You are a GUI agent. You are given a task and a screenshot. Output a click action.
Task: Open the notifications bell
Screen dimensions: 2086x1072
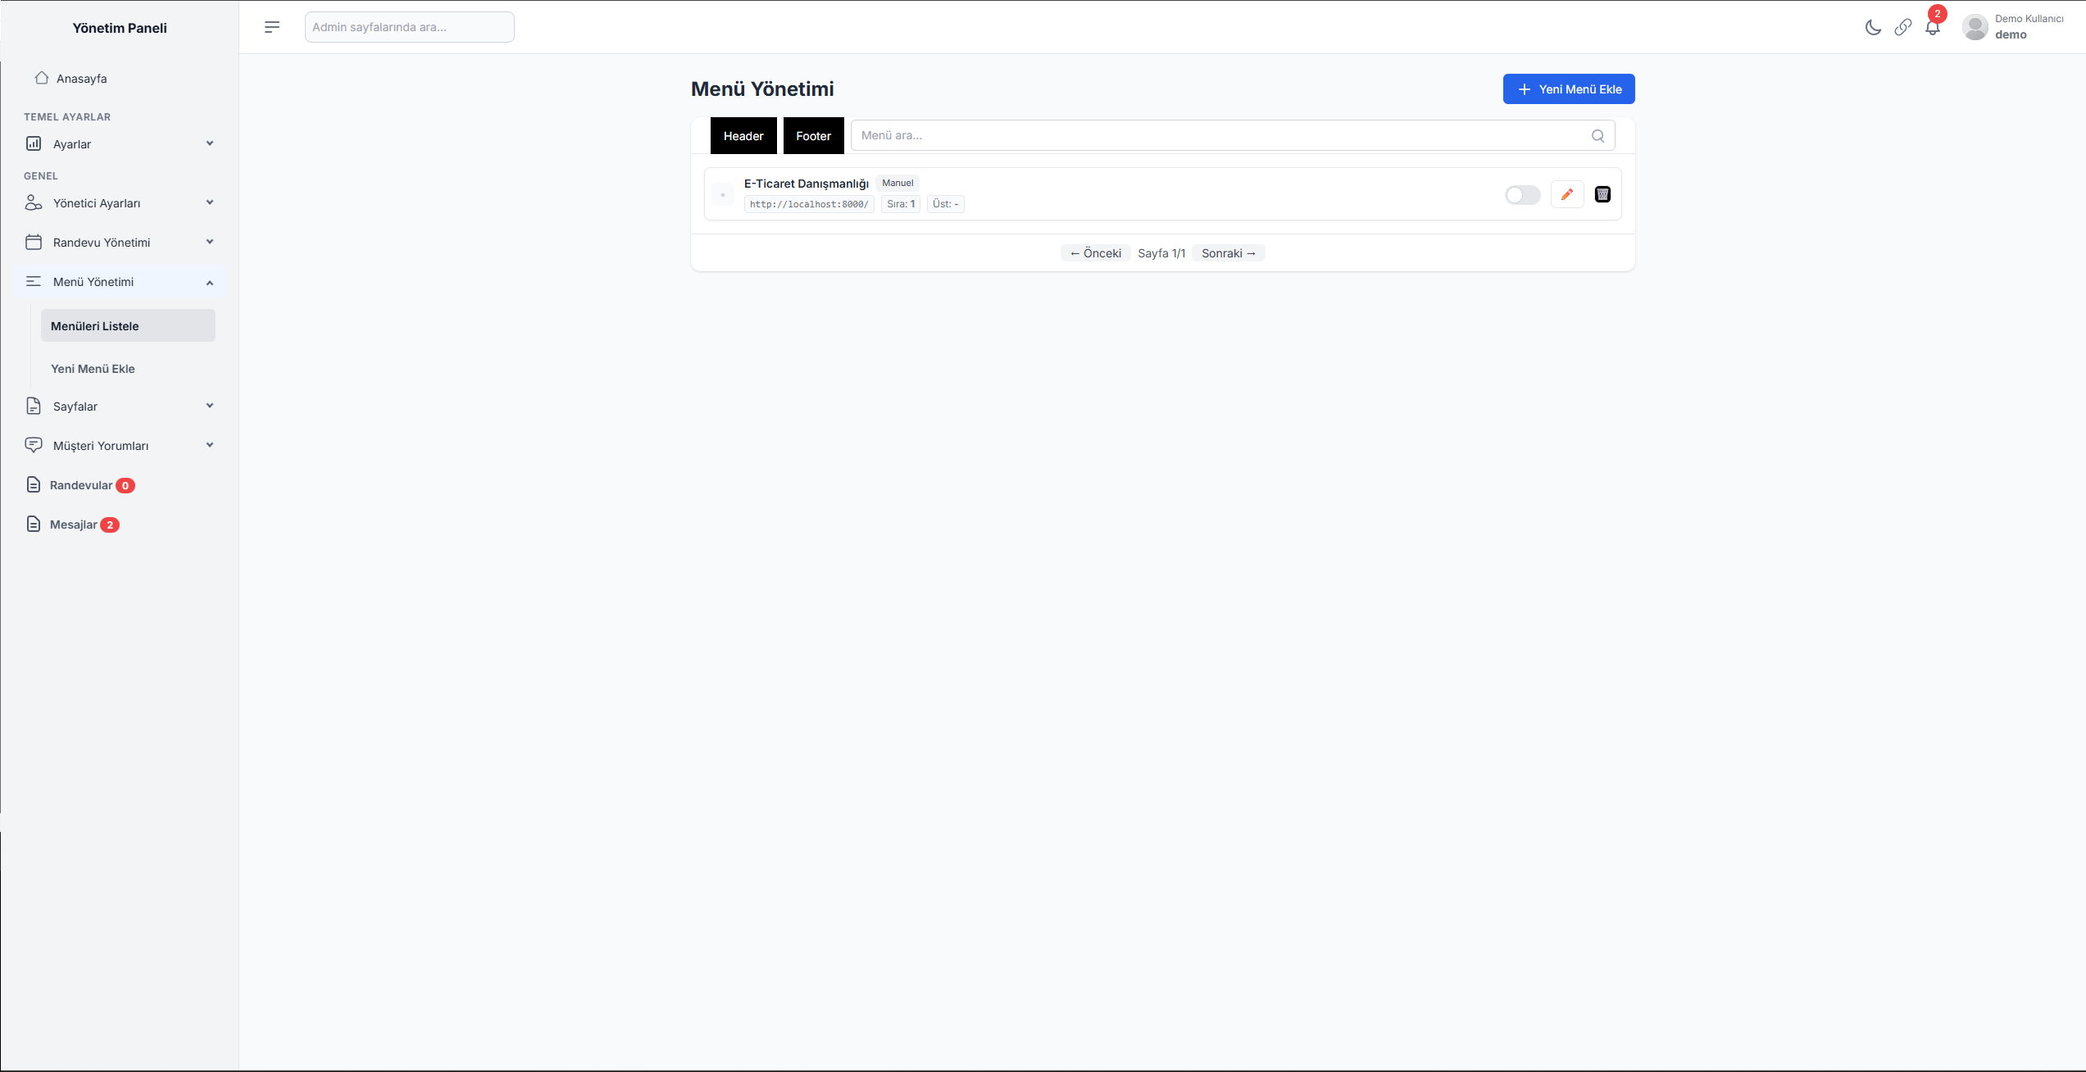(x=1933, y=27)
